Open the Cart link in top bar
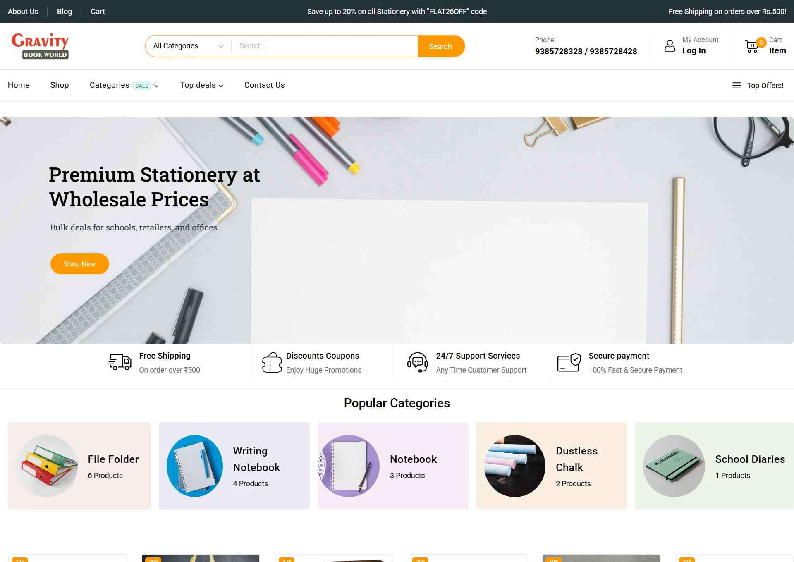The height and width of the screenshot is (562, 794). pos(98,12)
